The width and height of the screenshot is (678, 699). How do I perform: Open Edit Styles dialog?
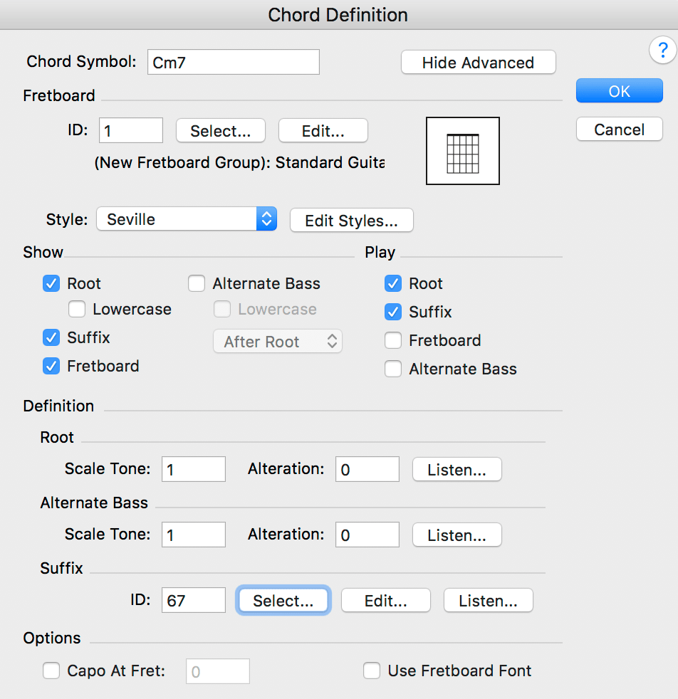point(351,220)
